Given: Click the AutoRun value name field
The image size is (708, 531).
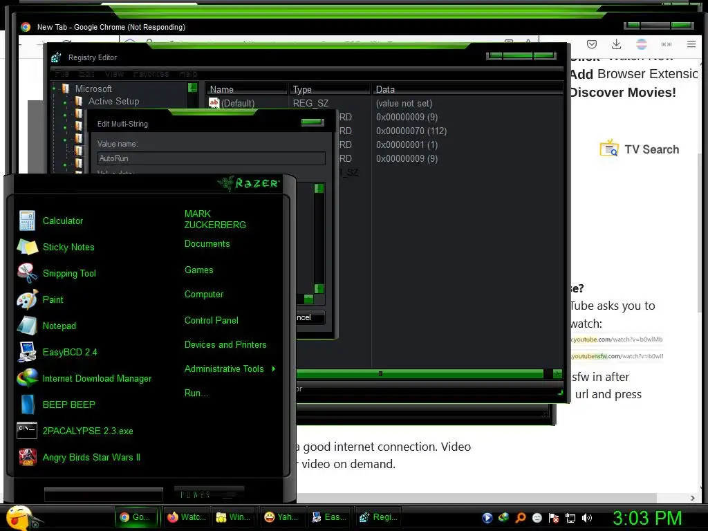Looking at the screenshot, I should coord(212,158).
